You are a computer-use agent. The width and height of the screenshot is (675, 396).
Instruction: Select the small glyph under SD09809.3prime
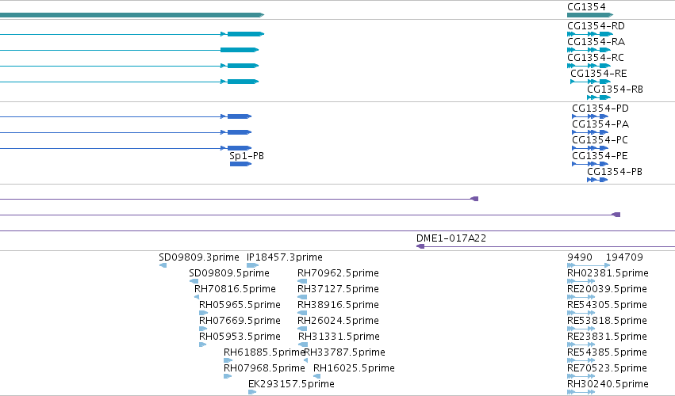[x=163, y=265]
